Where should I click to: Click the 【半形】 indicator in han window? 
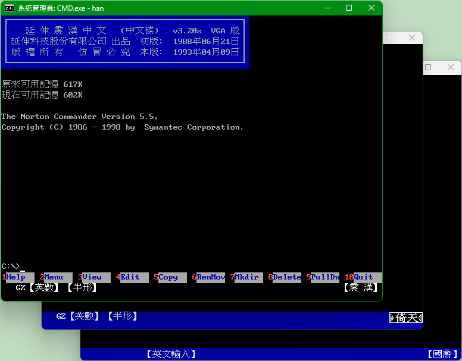point(82,287)
